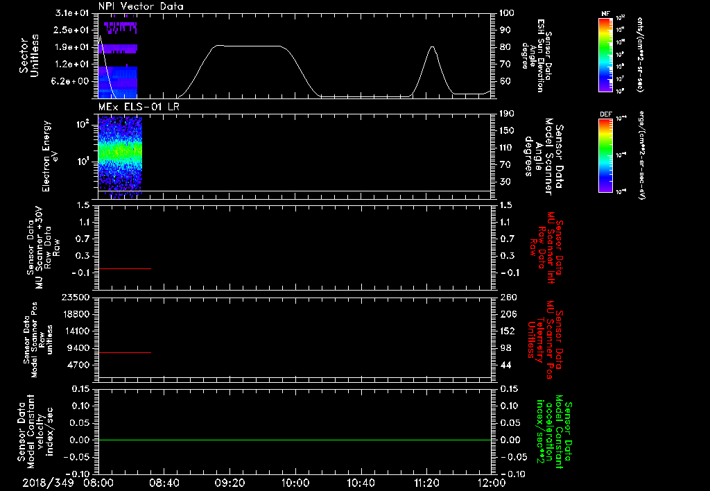Click the 150 scanner angle tick
This screenshot has width=710, height=491.
click(507, 131)
